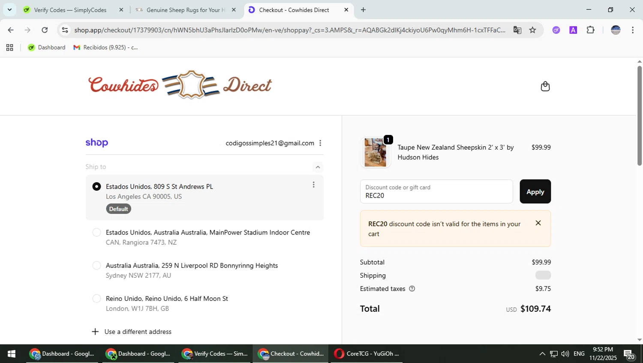Select the 259 N Liverpool RD Sydney address
The image size is (643, 363).
tap(96, 265)
